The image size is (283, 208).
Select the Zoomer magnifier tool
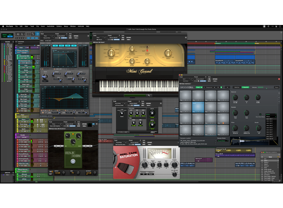tap(33, 34)
